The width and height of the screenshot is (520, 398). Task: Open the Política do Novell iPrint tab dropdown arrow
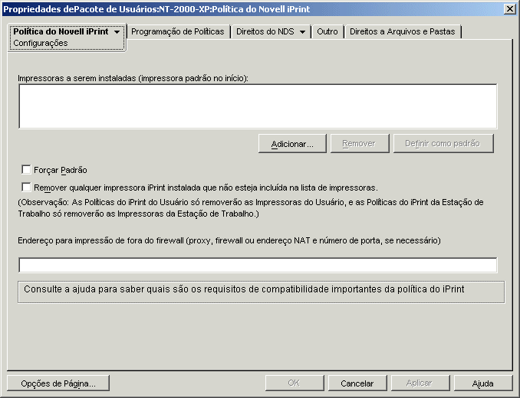pyautogui.click(x=117, y=32)
